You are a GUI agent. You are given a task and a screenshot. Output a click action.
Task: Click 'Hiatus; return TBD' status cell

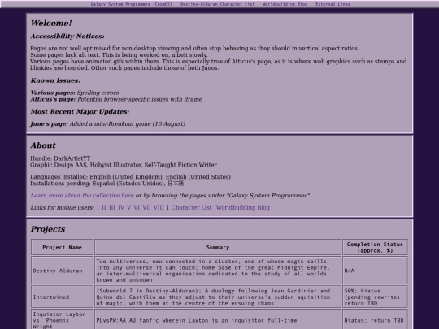(375, 319)
